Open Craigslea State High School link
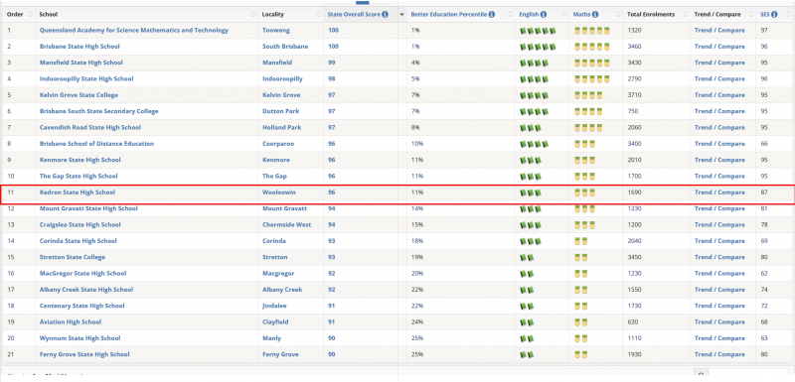795x382 pixels. [80, 224]
